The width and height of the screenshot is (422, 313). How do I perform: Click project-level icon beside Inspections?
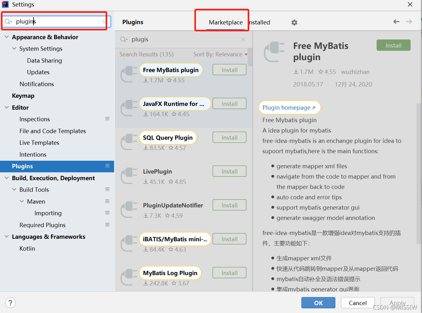point(107,119)
